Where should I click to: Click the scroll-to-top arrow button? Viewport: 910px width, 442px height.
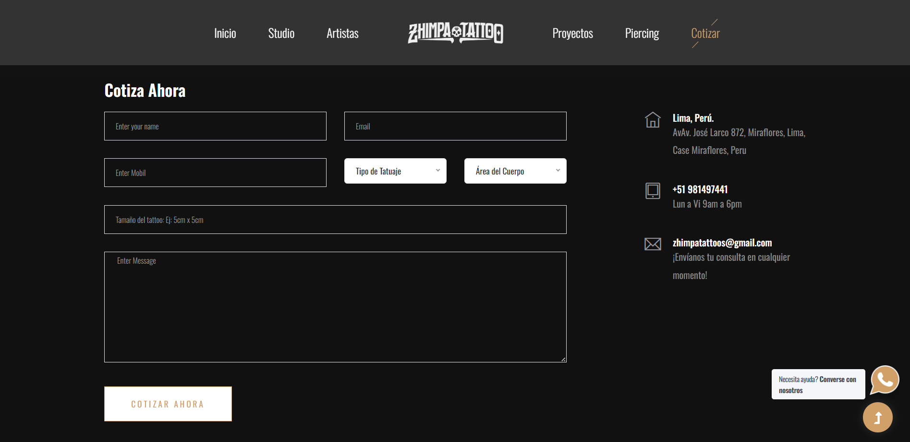click(x=877, y=418)
